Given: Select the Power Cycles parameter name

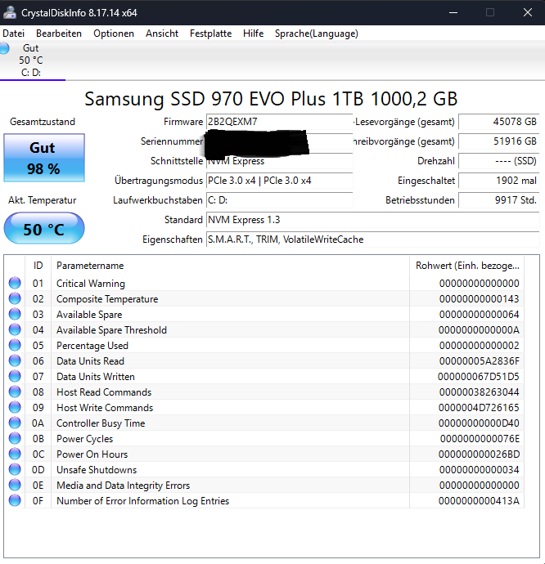Looking at the screenshot, I should point(84,439).
